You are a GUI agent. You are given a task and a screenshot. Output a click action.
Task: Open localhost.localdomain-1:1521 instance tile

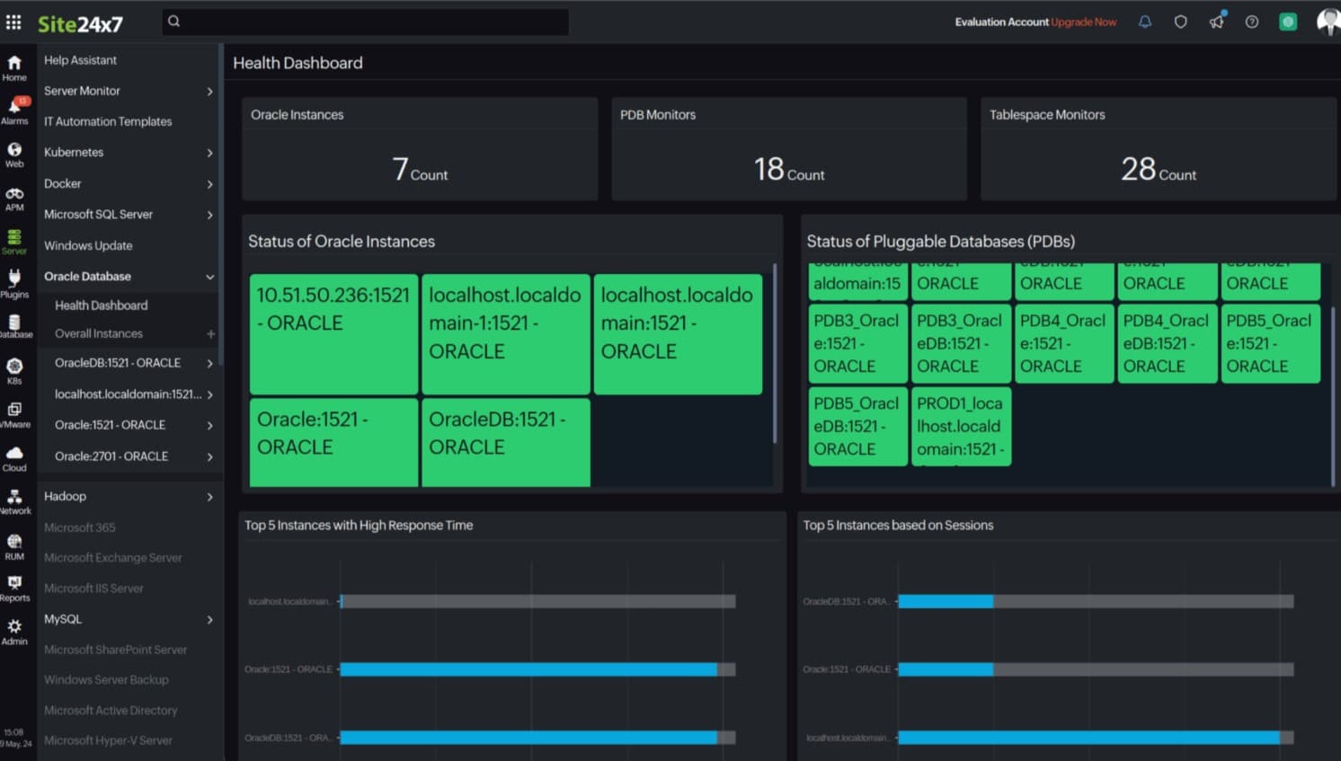coord(506,334)
